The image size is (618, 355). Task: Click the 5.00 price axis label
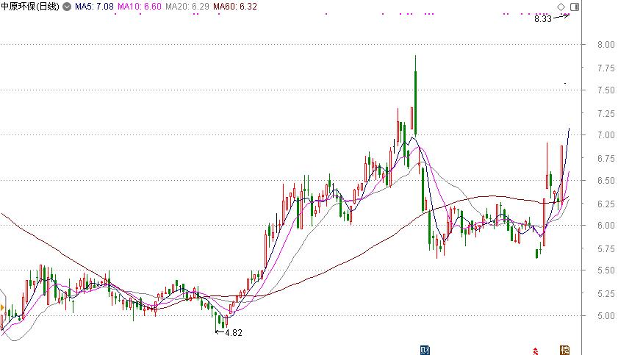tap(606, 315)
